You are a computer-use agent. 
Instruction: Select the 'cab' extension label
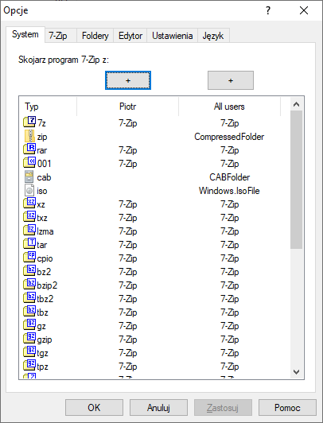tap(44, 177)
